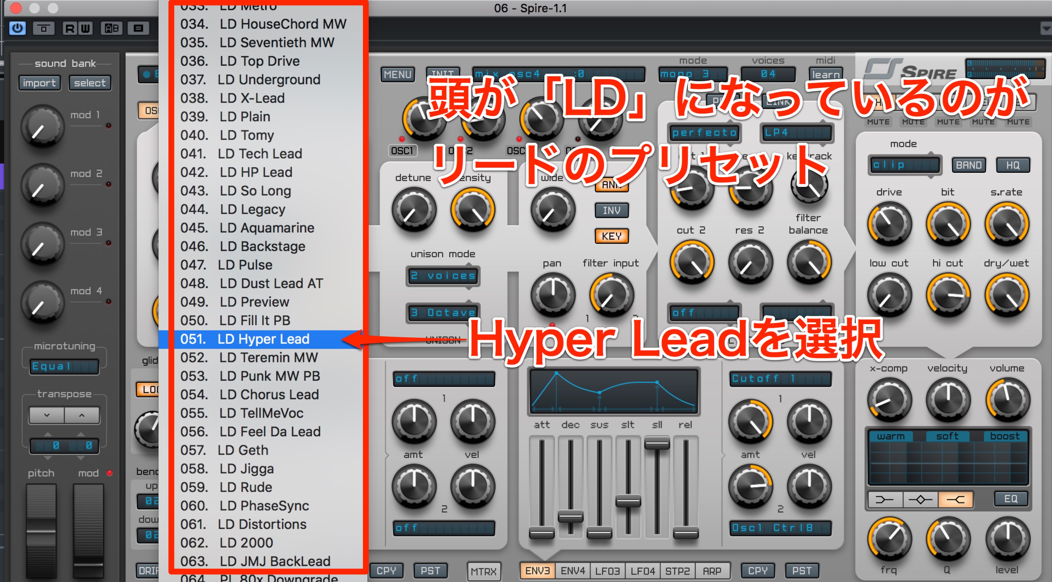Click the R read automation icon
The width and height of the screenshot is (1052, 582).
coord(70,28)
